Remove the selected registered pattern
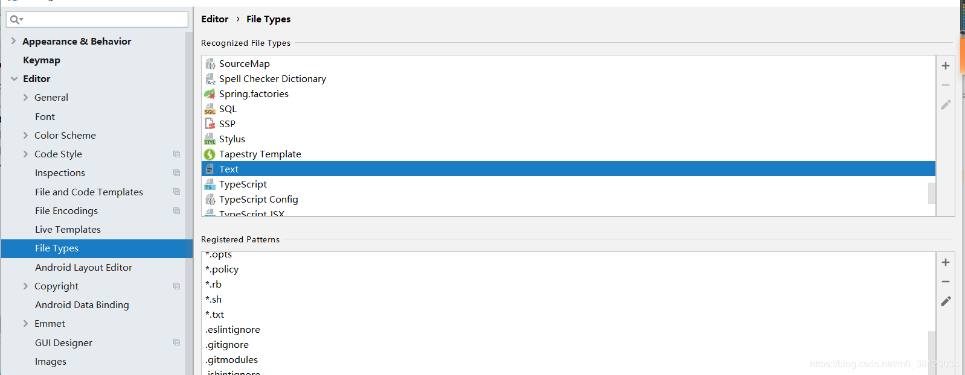Image resolution: width=965 pixels, height=375 pixels. [945, 282]
